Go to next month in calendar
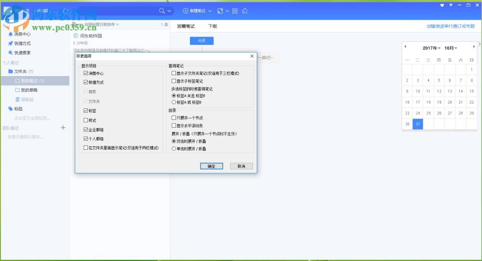This screenshot has height=261, width=482. pyautogui.click(x=474, y=47)
